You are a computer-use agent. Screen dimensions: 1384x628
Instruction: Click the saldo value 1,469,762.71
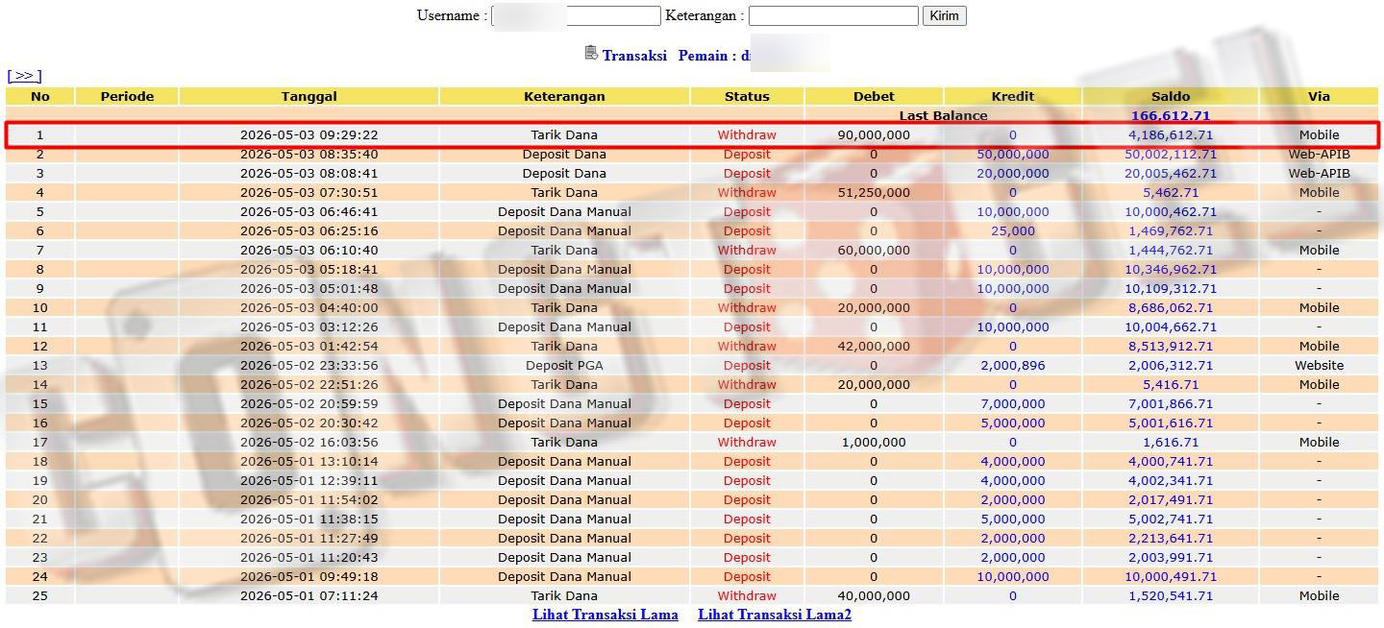point(1171,230)
